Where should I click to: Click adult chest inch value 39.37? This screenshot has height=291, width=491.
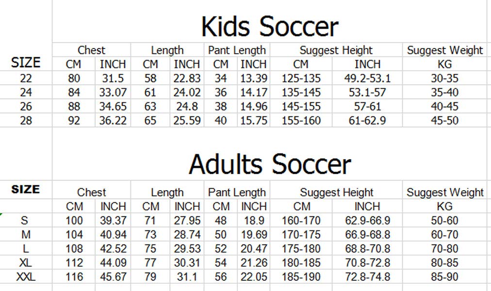113,221
